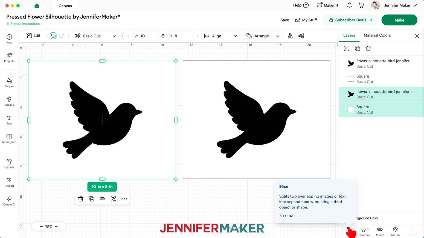Select the highlighted flower-silhouette-bird layer
424x238 pixels.
click(381, 94)
